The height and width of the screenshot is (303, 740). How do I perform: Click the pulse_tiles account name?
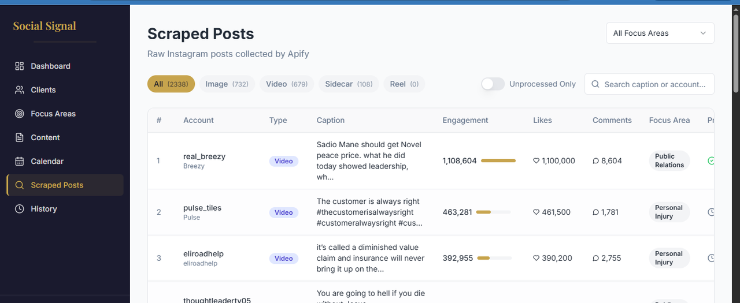[x=202, y=208]
